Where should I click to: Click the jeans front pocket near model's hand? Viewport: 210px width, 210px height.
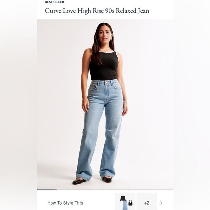coord(93,86)
